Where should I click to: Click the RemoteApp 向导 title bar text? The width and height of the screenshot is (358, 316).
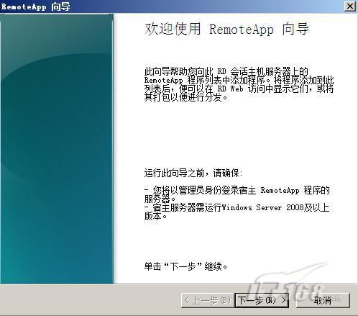pos(35,6)
